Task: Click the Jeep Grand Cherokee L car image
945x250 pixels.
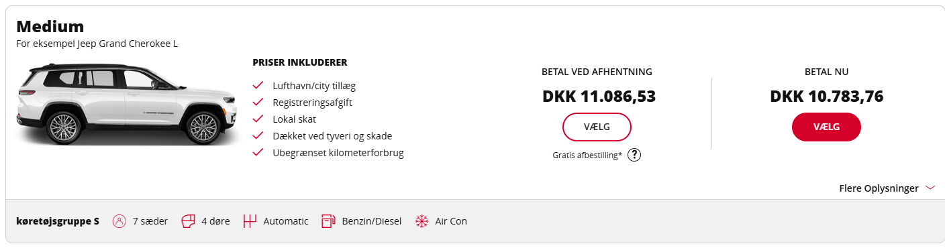Action: (128, 104)
